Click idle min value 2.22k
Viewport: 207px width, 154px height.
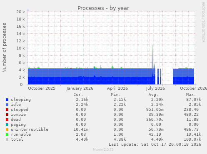pyautogui.click(x=120, y=105)
